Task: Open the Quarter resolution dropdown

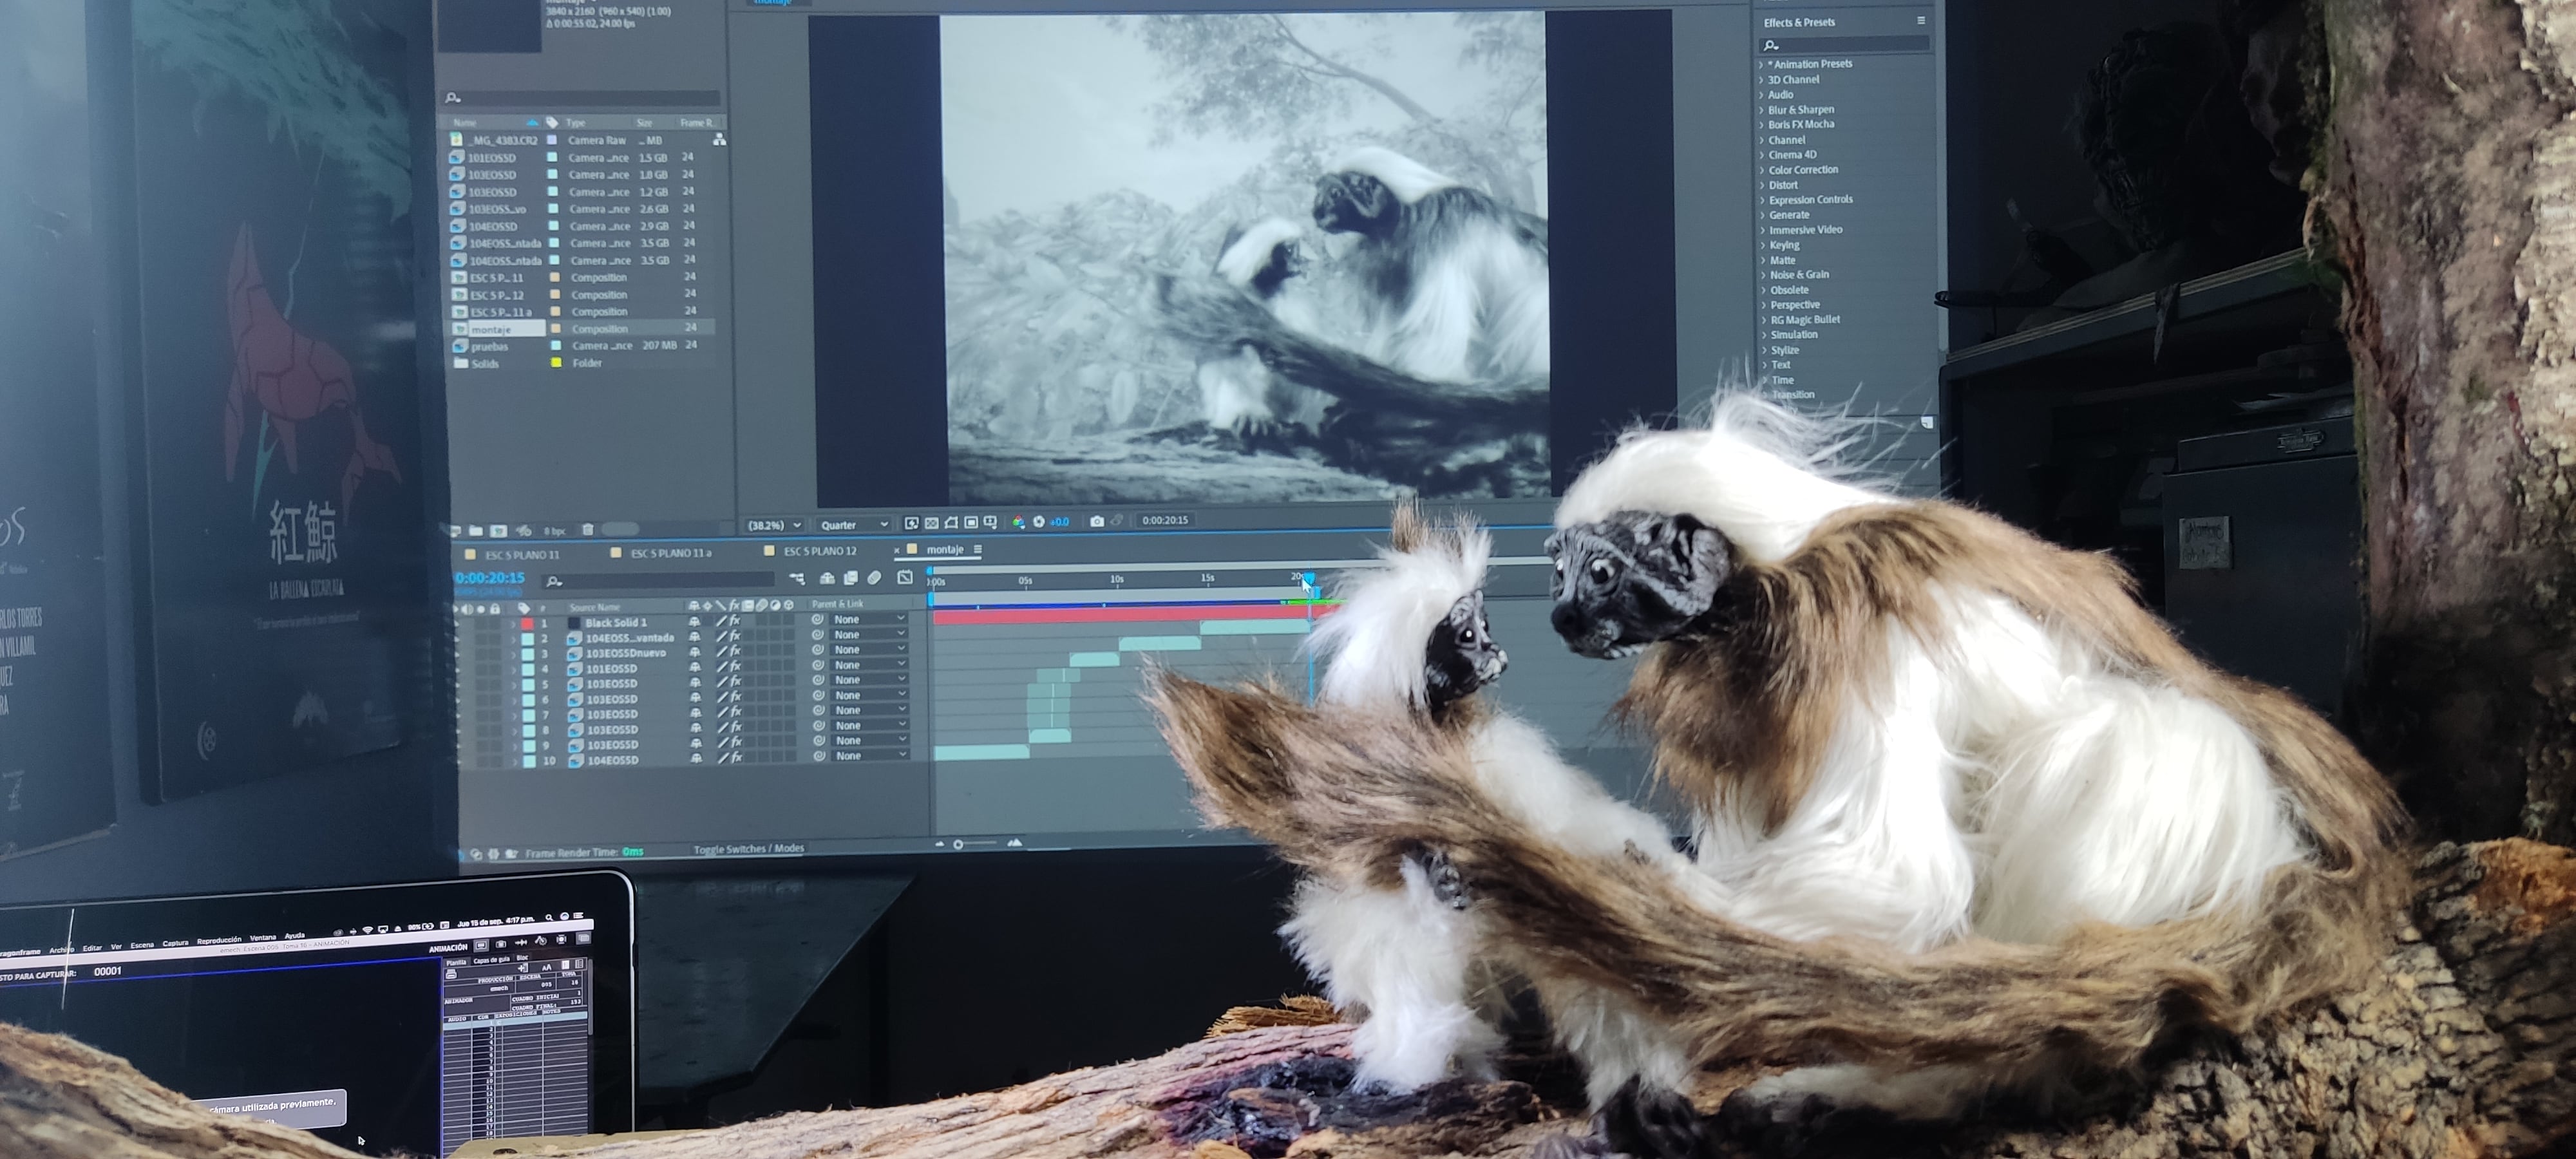Action: [x=853, y=524]
